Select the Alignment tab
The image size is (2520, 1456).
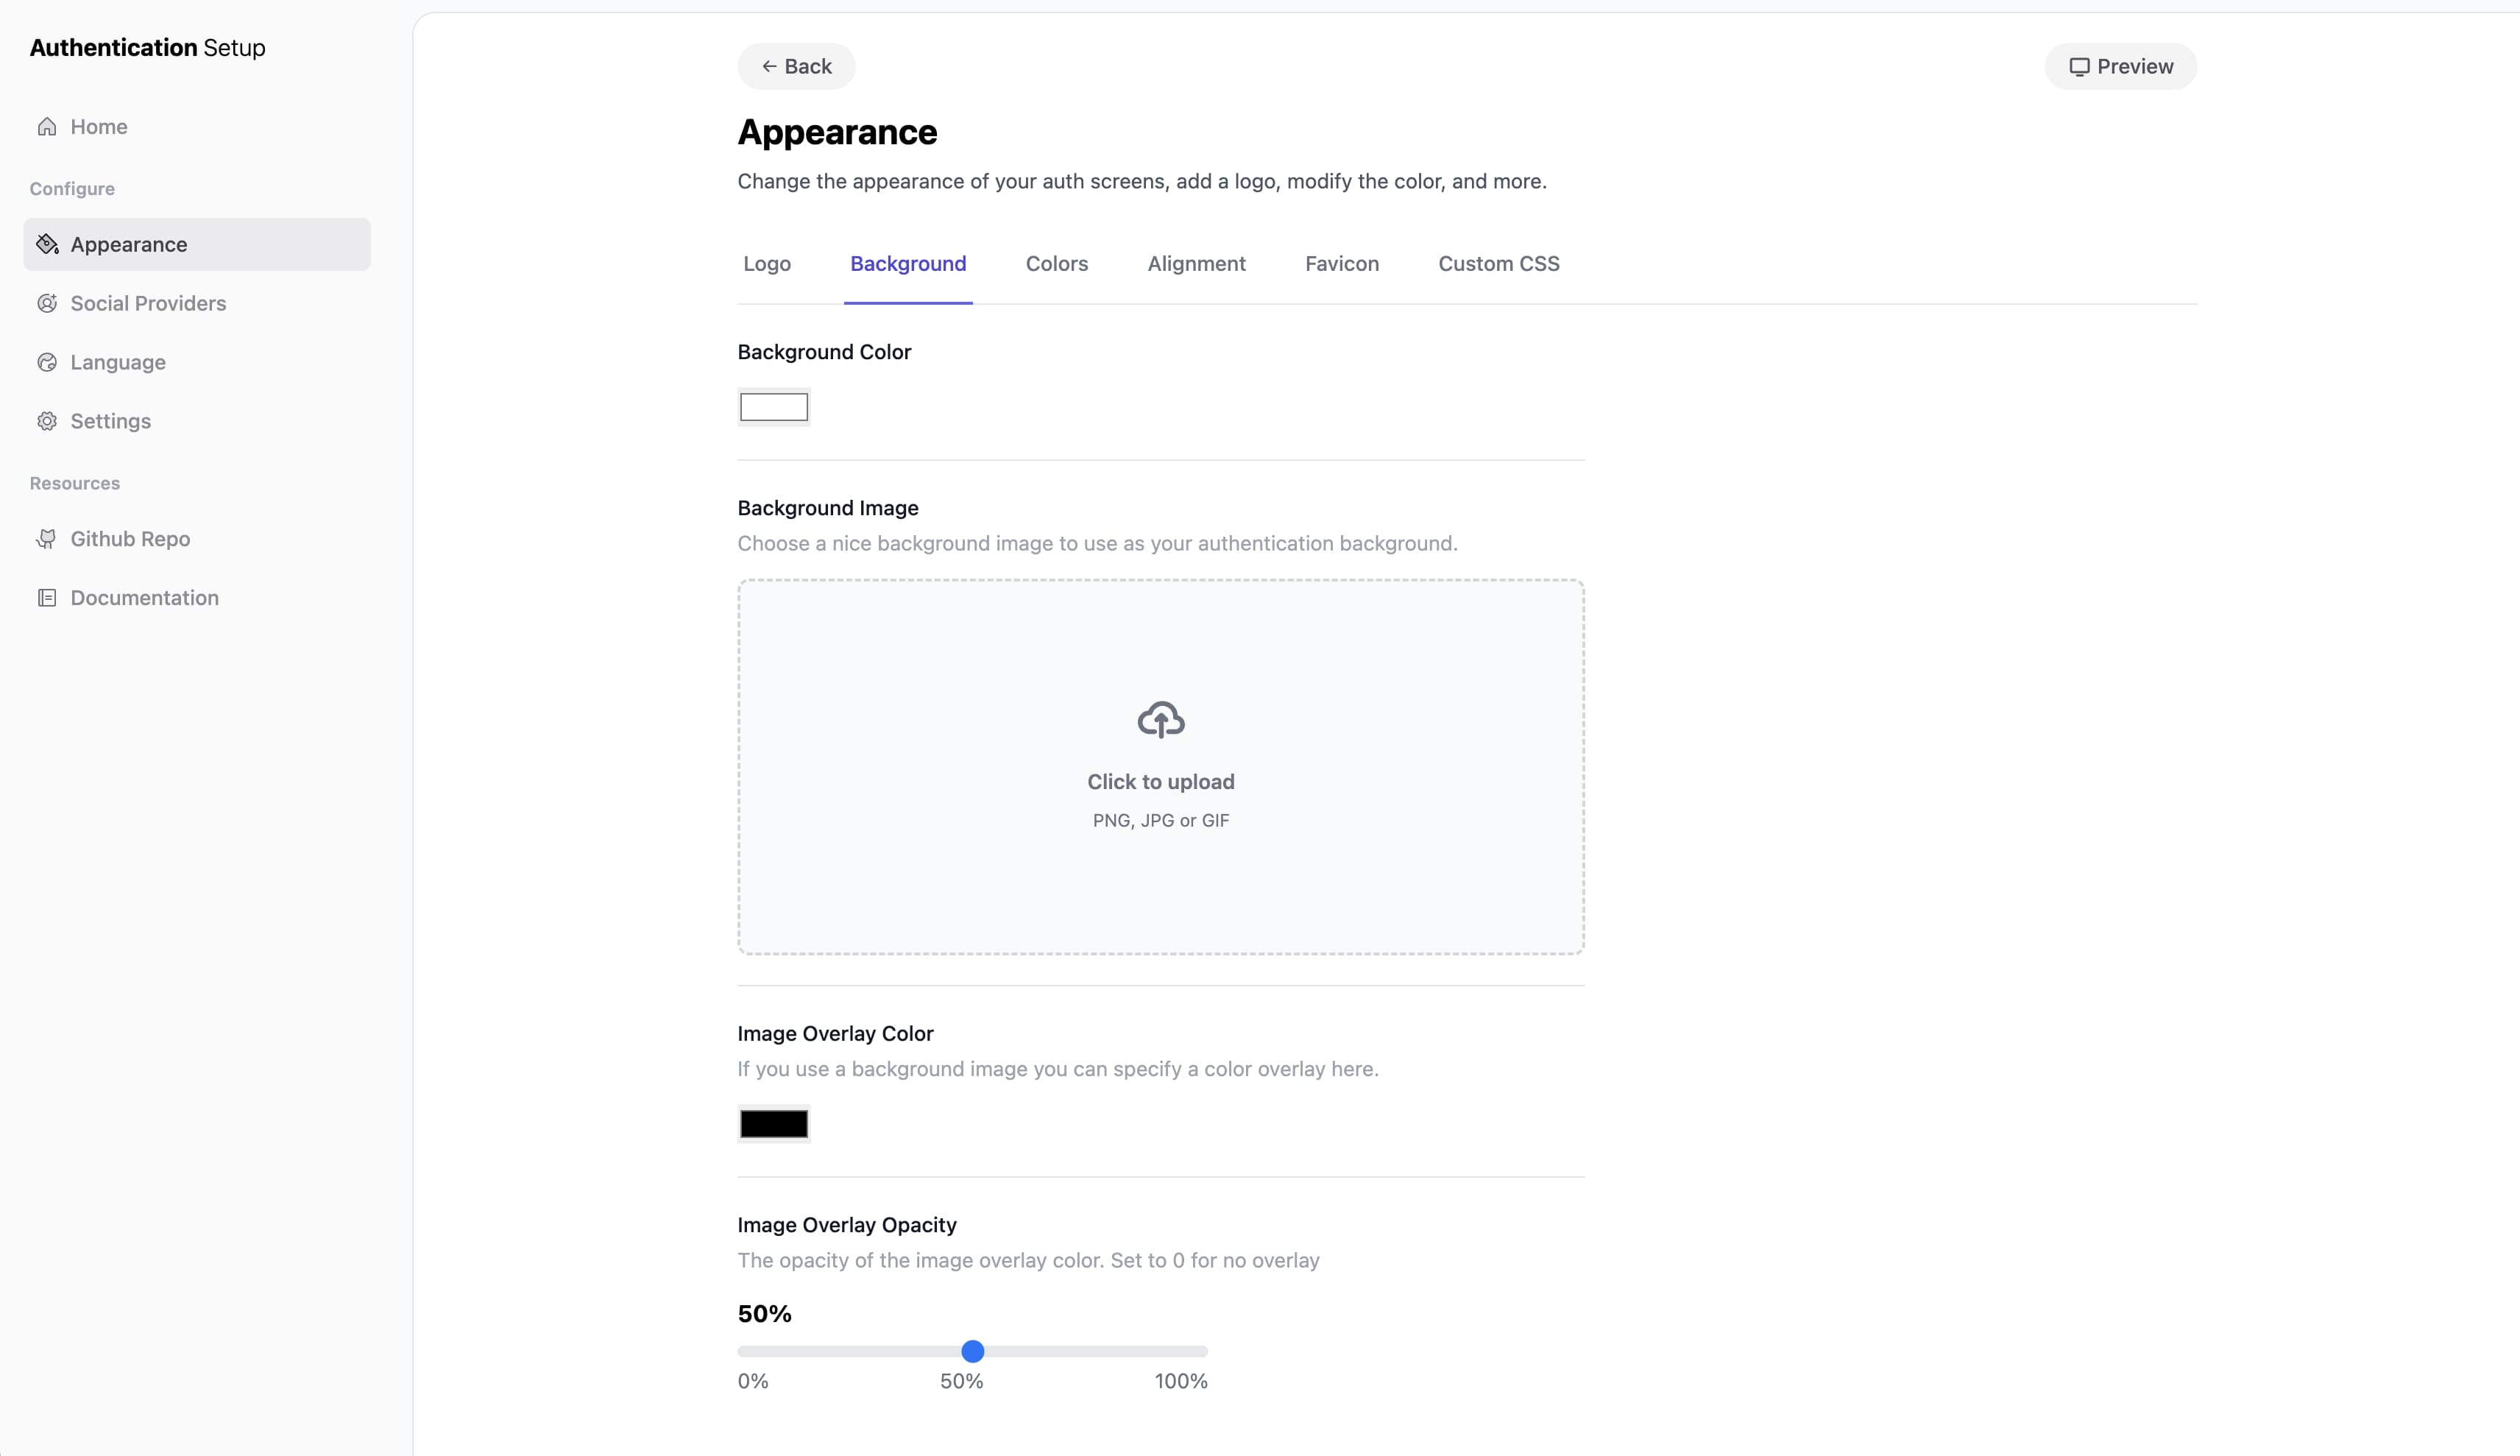coord(1195,264)
